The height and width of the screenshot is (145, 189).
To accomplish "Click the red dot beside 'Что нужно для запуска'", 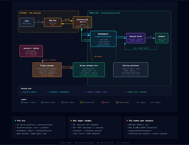I will coord(127,121).
